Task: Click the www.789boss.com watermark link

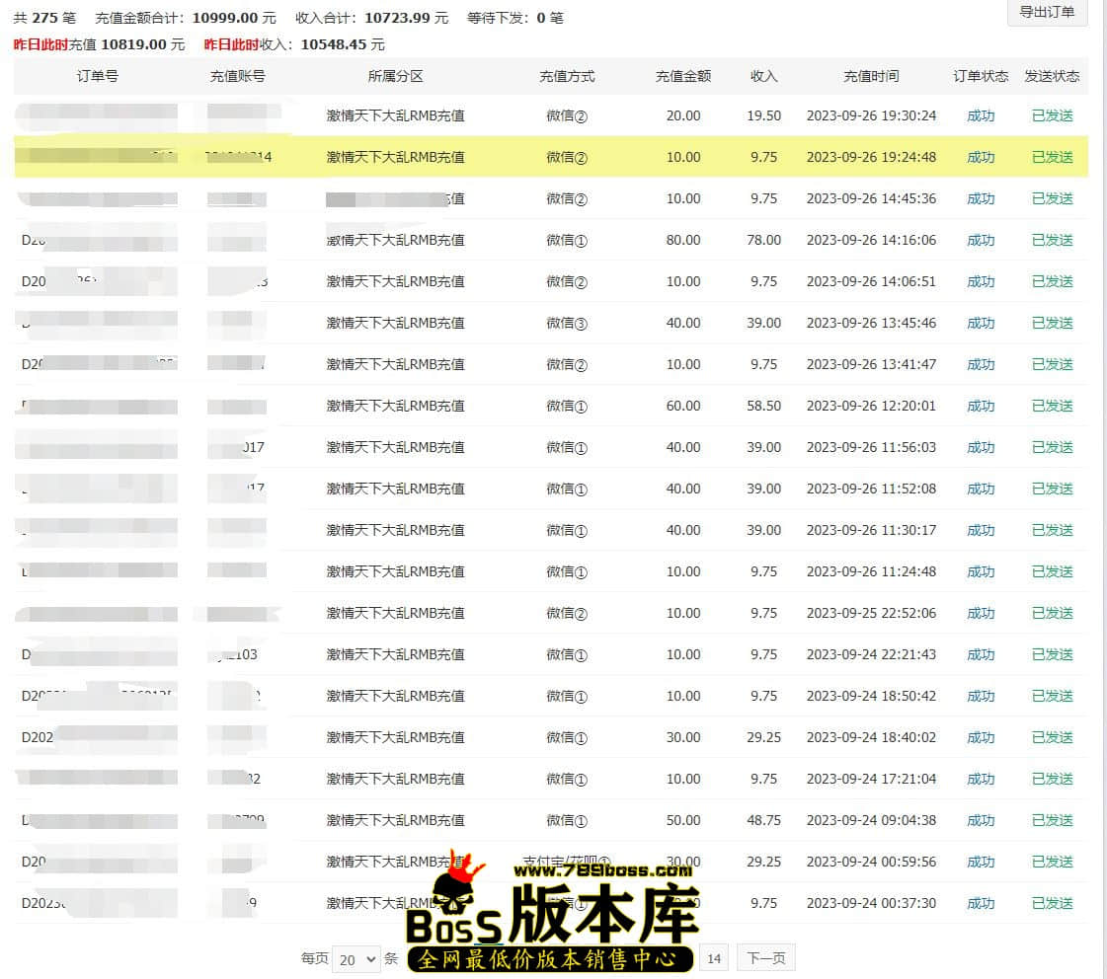Action: [x=602, y=873]
